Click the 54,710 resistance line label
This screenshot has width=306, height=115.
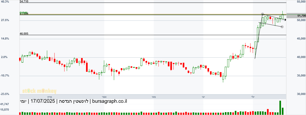24,1
